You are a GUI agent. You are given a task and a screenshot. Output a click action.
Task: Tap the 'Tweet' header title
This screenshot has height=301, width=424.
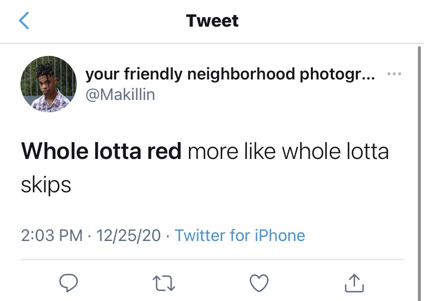[213, 21]
